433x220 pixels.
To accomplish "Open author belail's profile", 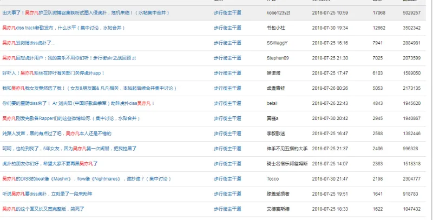I will coord(272,103).
